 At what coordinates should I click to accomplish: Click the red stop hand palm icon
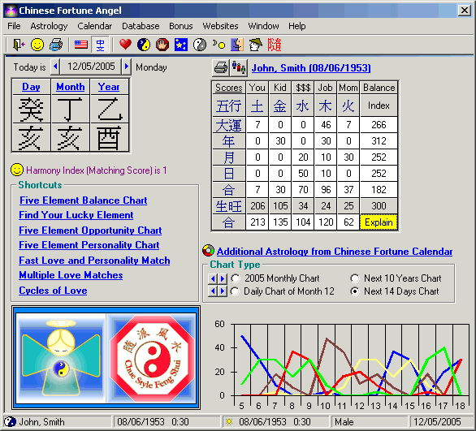(162, 45)
